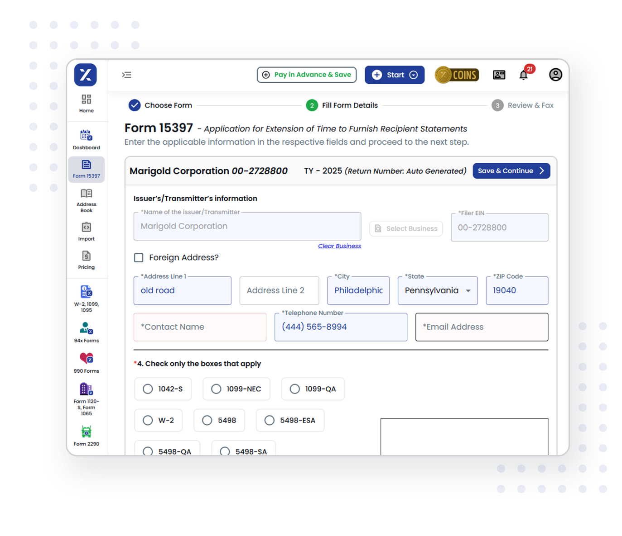The width and height of the screenshot is (622, 536).
Task: Collapse the sidebar with the top-left chevron
Action: (x=127, y=75)
